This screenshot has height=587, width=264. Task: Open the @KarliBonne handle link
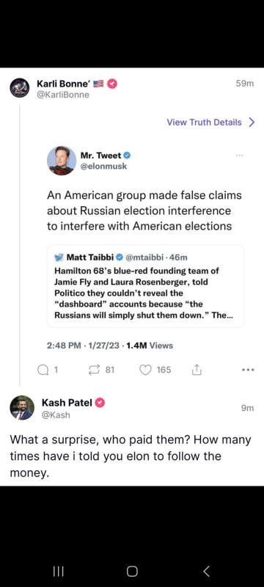(x=63, y=95)
